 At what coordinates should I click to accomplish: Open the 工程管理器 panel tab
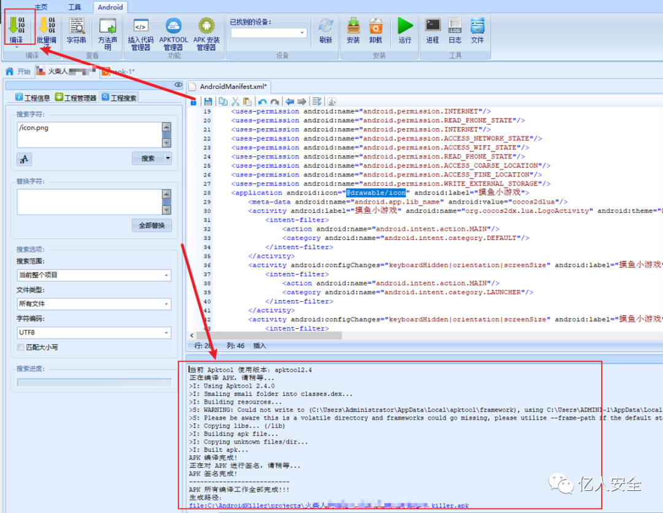(x=76, y=98)
